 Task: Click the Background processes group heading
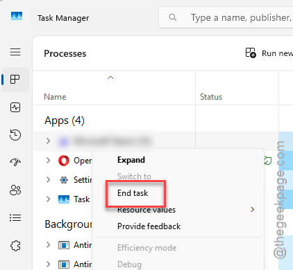[68, 224]
